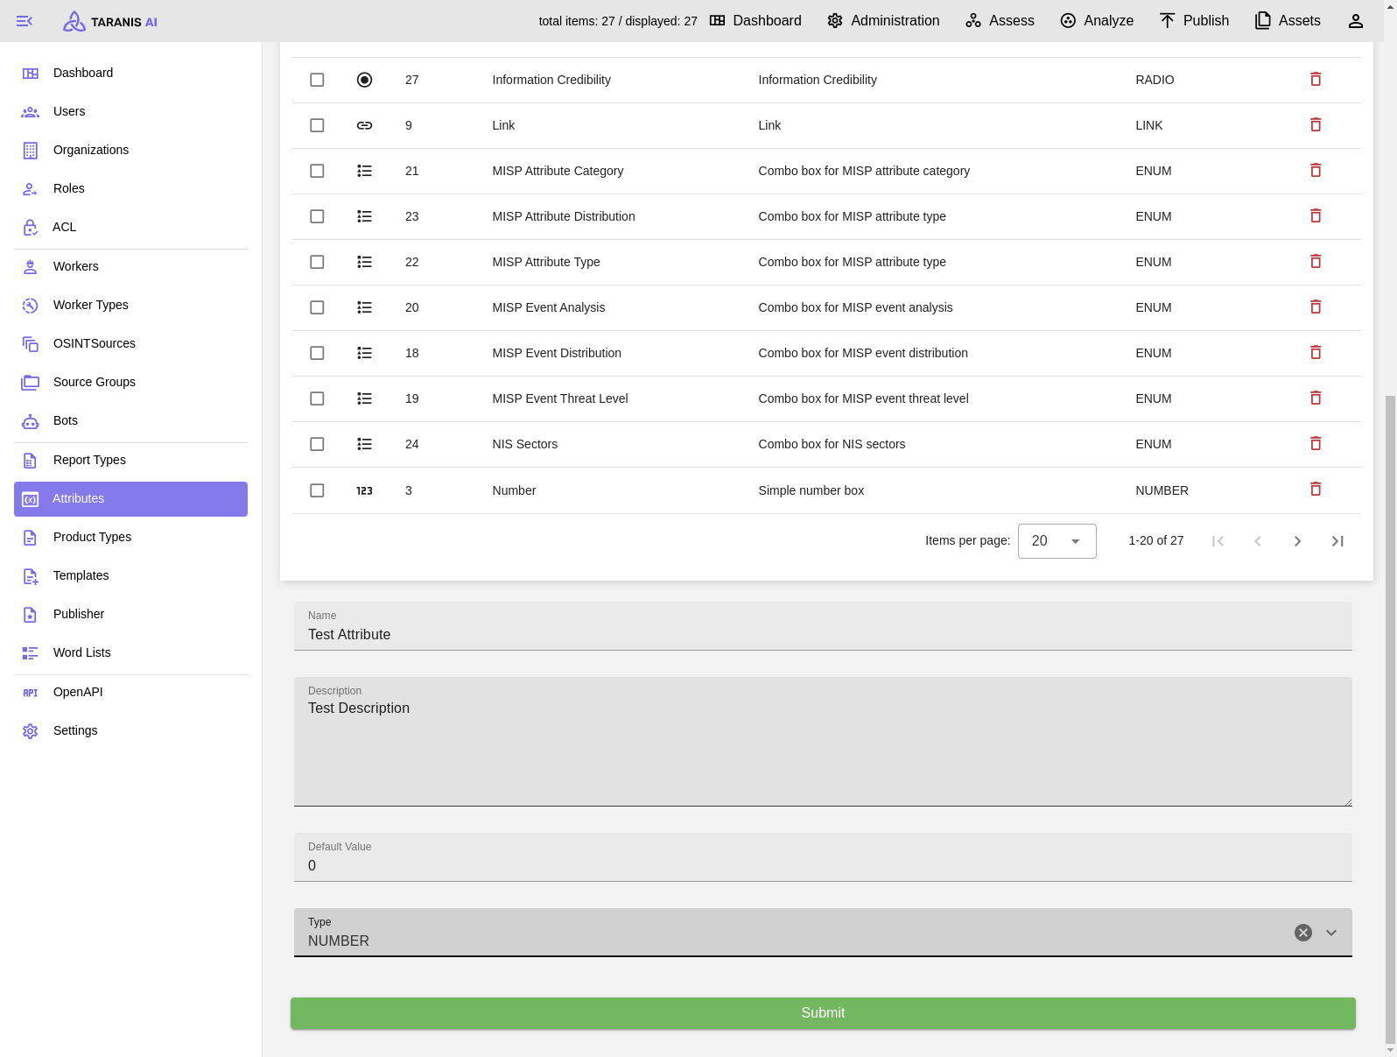Click the link type icon in Link row
The image size is (1397, 1057).
tap(364, 125)
